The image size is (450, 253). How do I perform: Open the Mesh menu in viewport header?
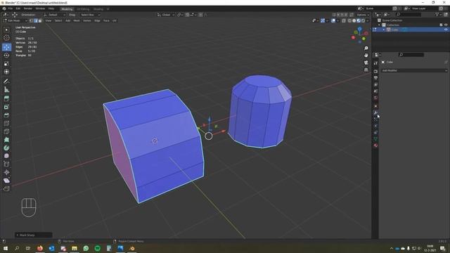click(77, 20)
